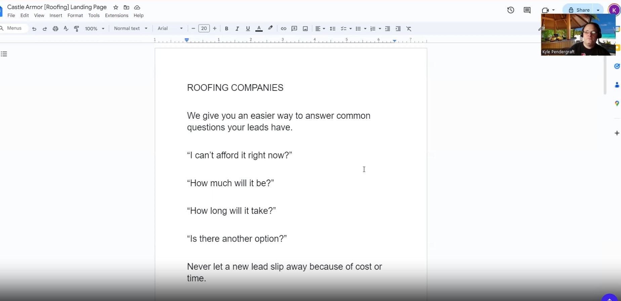This screenshot has width=621, height=301.
Task: Activate the paint format tool
Action: [77, 29]
